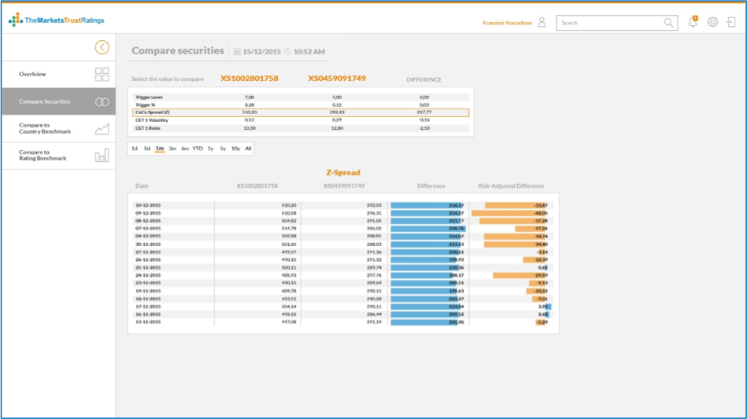The width and height of the screenshot is (747, 419).
Task: Click the Difference column header
Action: tap(431, 186)
